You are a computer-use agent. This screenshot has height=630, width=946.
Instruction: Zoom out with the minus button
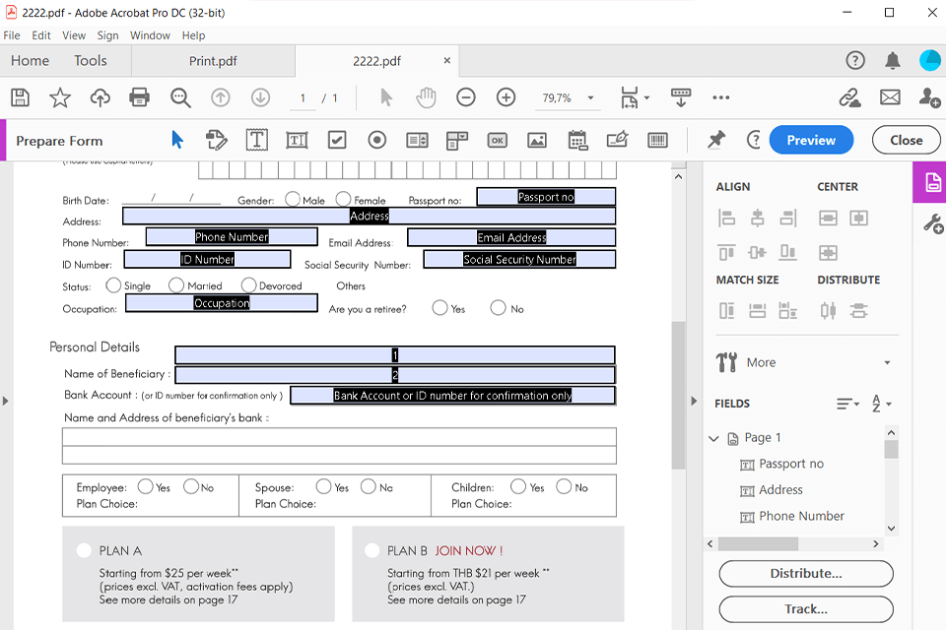466,97
